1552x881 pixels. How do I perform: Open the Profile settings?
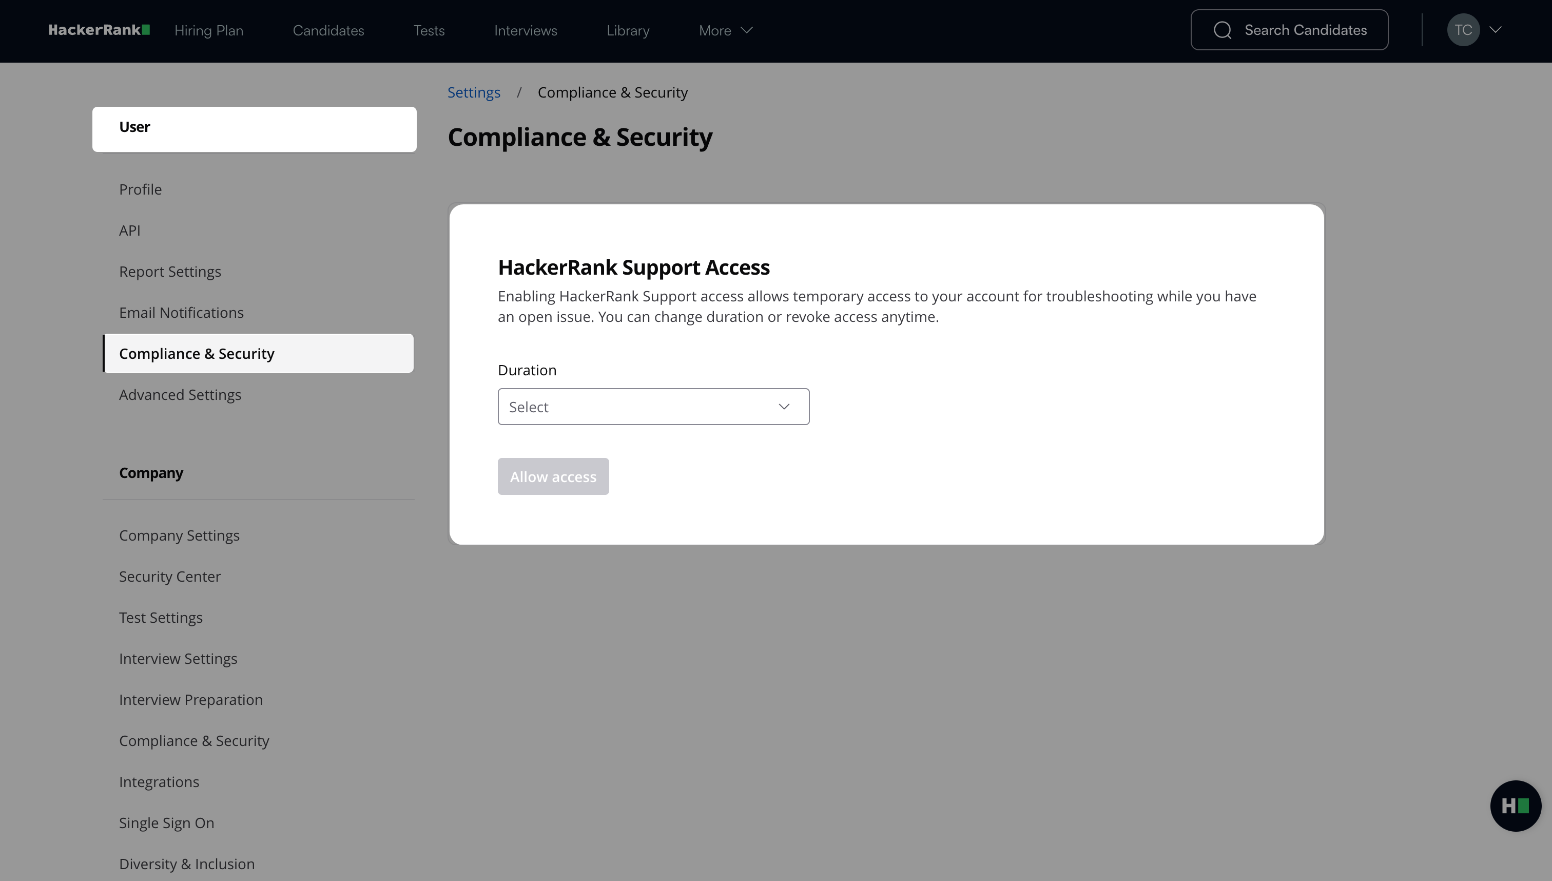[140, 189]
